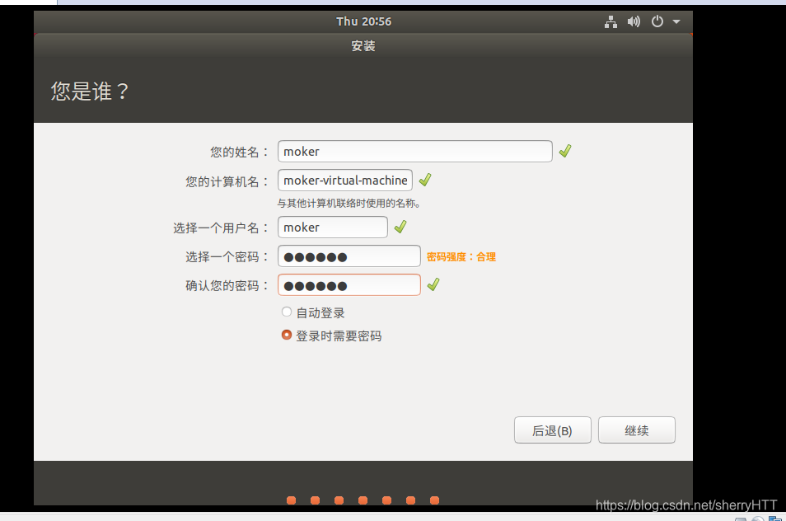Click the 密码强度：合理 strength text

pyautogui.click(x=461, y=256)
